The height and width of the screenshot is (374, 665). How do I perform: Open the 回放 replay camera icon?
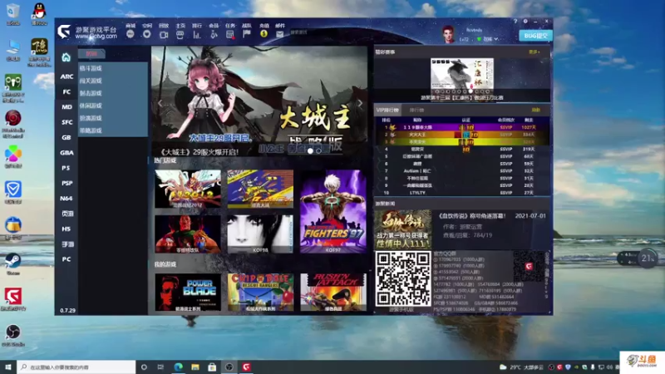pyautogui.click(x=164, y=34)
